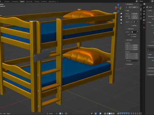This screenshot has width=154, height=115.
Task: Select solid viewport shading sphere icon
Action: [109, 113]
